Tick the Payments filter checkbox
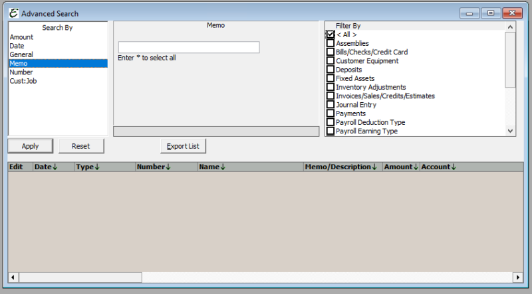532x294 pixels. 331,113
